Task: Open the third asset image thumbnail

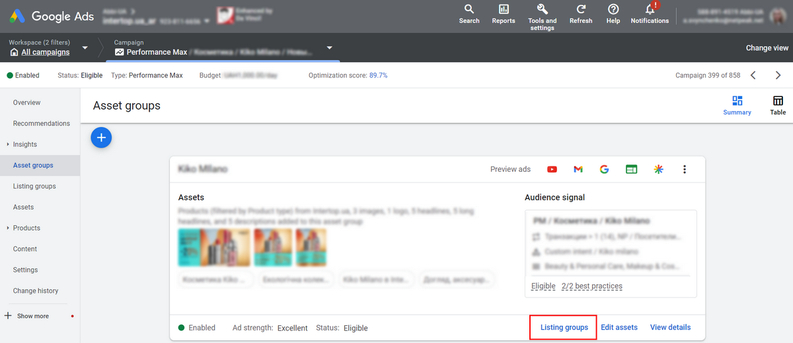Action: click(311, 247)
